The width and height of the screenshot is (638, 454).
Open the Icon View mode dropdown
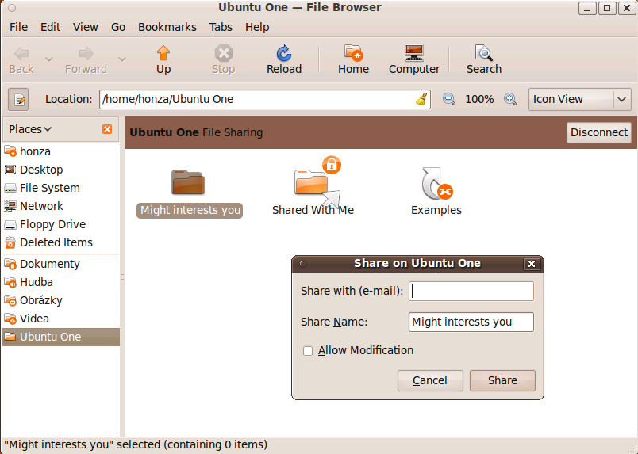point(579,99)
